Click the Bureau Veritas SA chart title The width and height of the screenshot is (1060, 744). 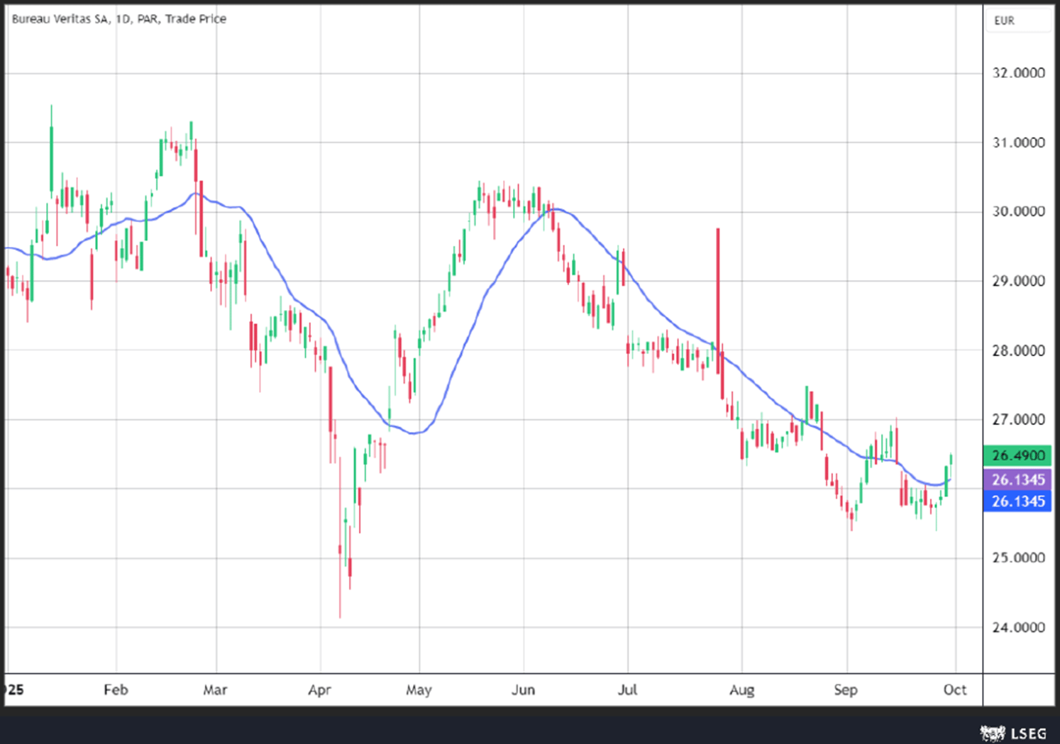point(119,19)
